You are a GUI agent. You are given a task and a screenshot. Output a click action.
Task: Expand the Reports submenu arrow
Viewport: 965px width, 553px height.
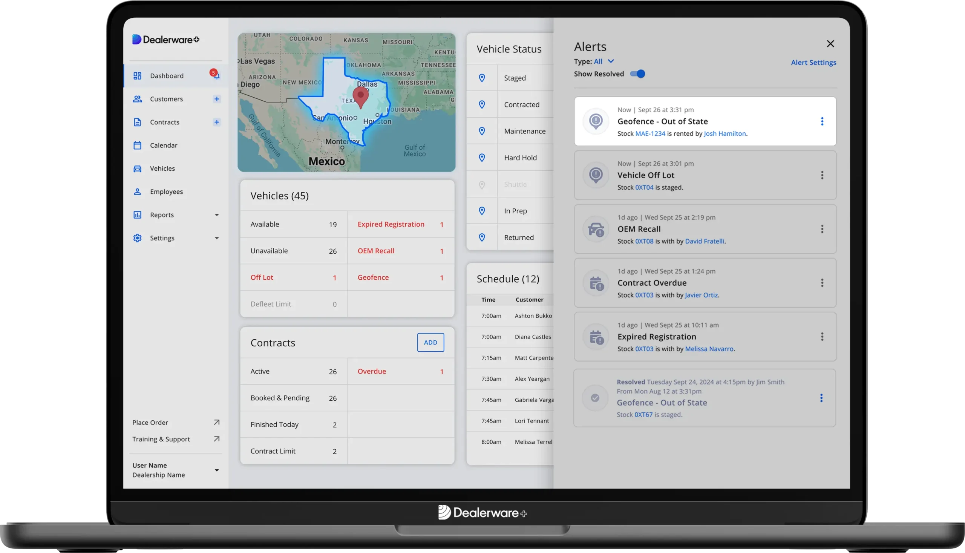217,215
